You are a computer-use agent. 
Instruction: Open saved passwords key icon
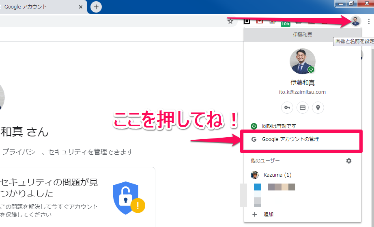point(287,108)
